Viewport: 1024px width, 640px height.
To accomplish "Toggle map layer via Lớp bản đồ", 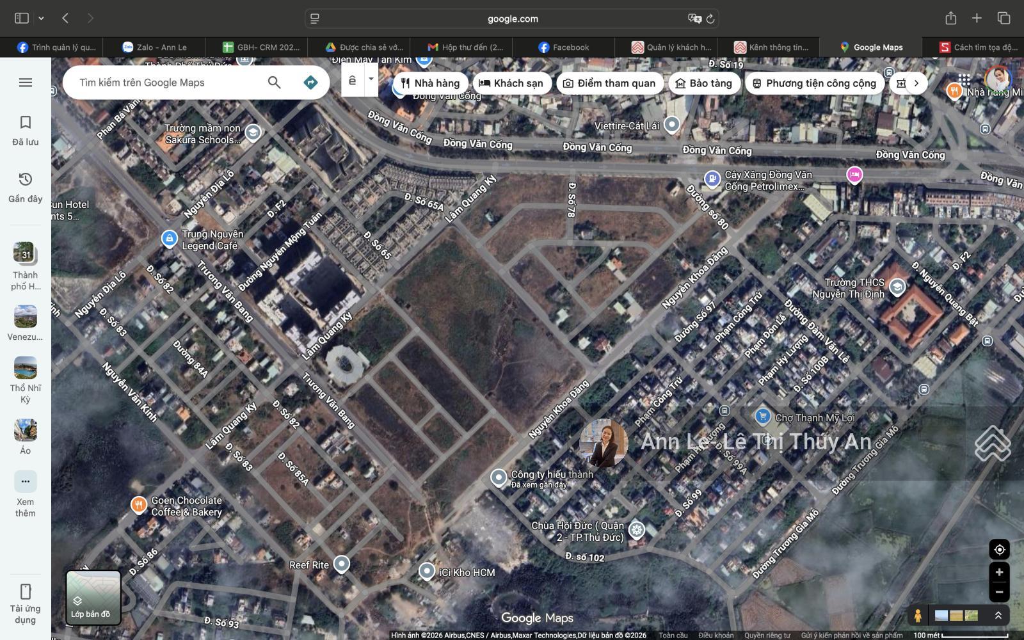I will 93,598.
